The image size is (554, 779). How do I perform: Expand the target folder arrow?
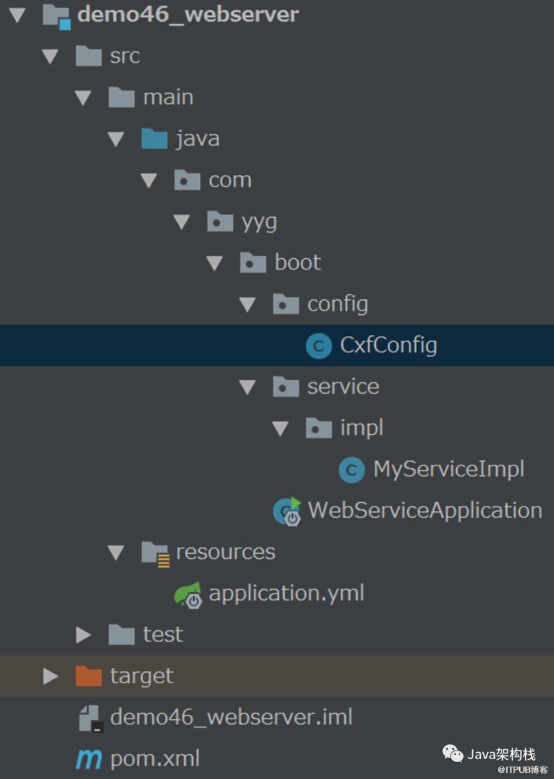[x=50, y=676]
